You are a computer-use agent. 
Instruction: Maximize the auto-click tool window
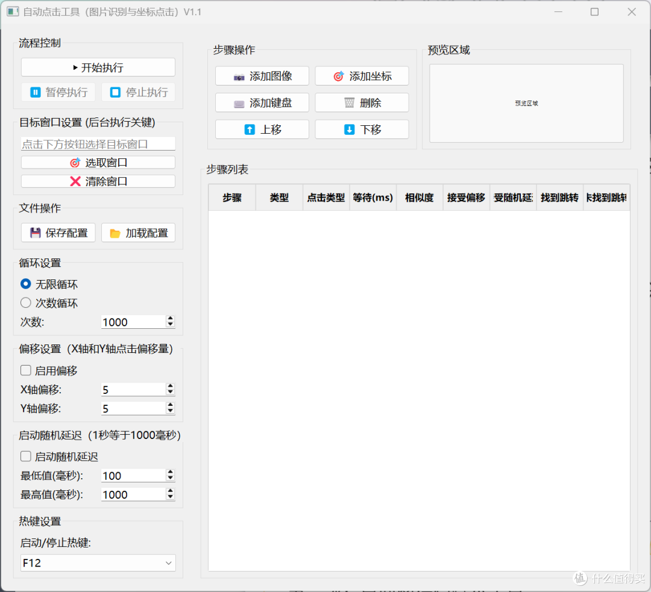click(594, 11)
